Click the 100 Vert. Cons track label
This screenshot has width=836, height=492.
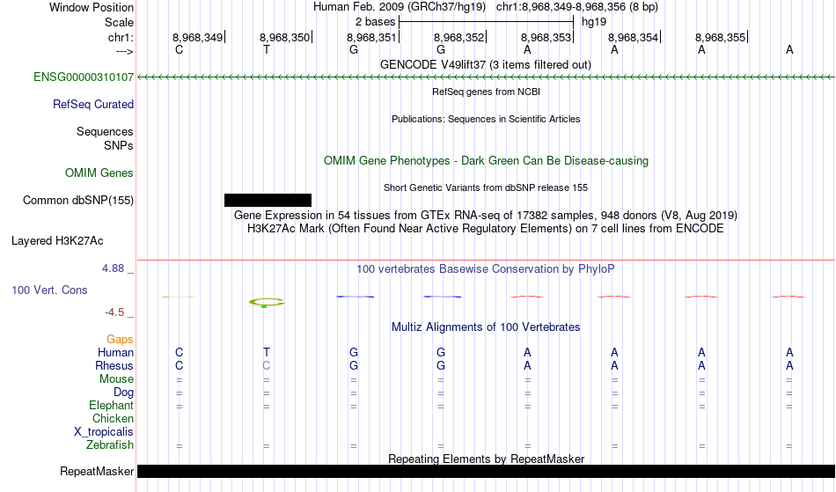tap(49, 290)
